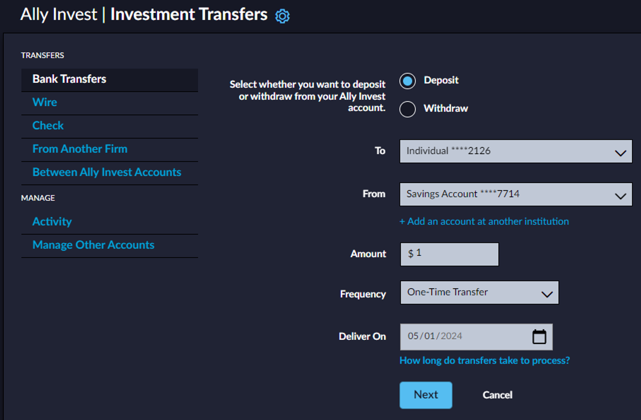Viewport: 641px width, 420px height.
Task: Click Add an account at another institution
Action: click(484, 221)
